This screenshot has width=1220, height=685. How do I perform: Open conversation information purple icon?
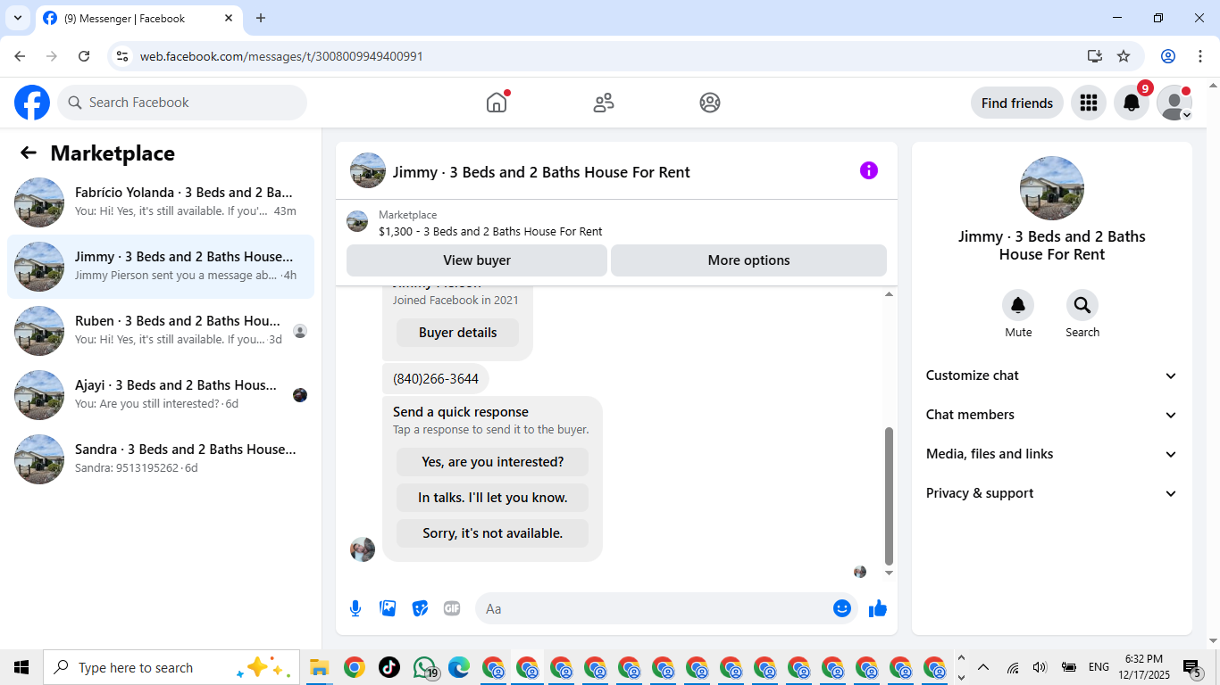[x=869, y=170]
